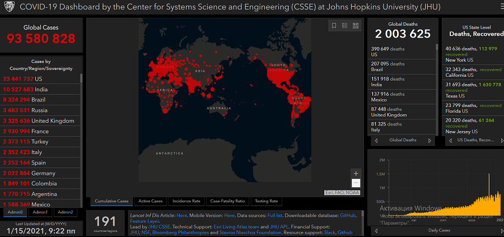Click the JHU shield logo
Image resolution: width=504 pixels, height=237 pixels.
10,7
